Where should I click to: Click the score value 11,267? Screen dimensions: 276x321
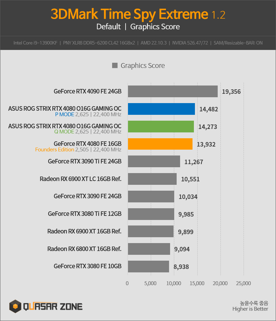(x=194, y=162)
